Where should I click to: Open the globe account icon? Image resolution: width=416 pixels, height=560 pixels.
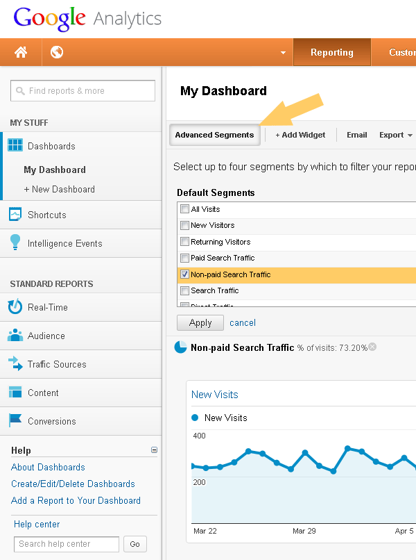pos(57,52)
